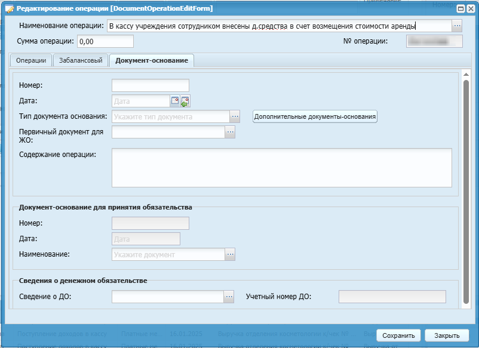The image size is (479, 348).
Task: Click into the Сумма операции field
Action: pos(105,41)
